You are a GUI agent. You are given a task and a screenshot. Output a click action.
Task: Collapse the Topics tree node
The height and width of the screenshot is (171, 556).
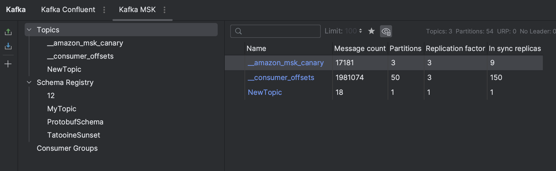pyautogui.click(x=29, y=30)
